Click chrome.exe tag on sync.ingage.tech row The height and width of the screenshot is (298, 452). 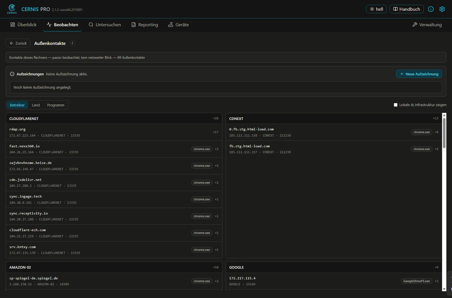202,199
